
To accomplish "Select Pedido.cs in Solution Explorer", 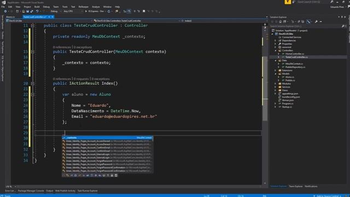I will coord(290,80).
